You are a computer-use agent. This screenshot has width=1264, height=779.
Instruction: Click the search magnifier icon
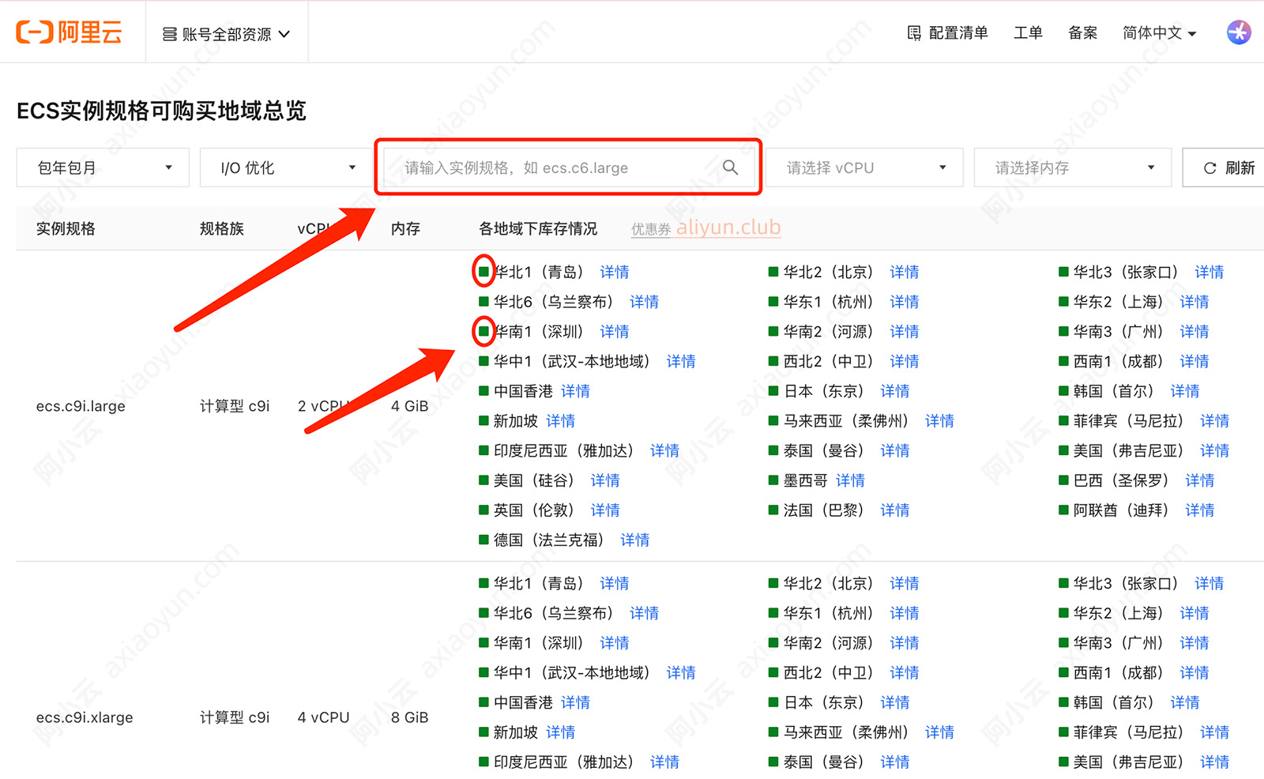(731, 167)
